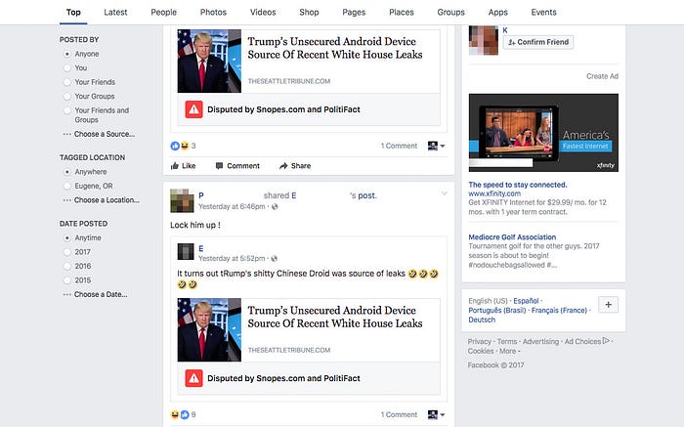The height and width of the screenshot is (427, 684).
Task: Click the warning icon in first disputed banner
Action: coord(193,109)
